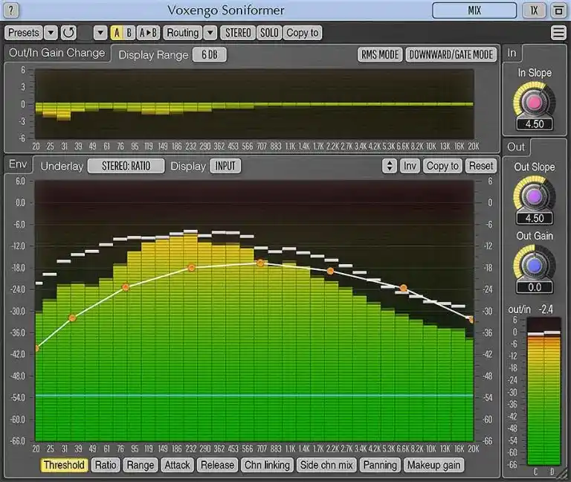
Task: Click the envelope Reset button
Action: [x=481, y=166]
